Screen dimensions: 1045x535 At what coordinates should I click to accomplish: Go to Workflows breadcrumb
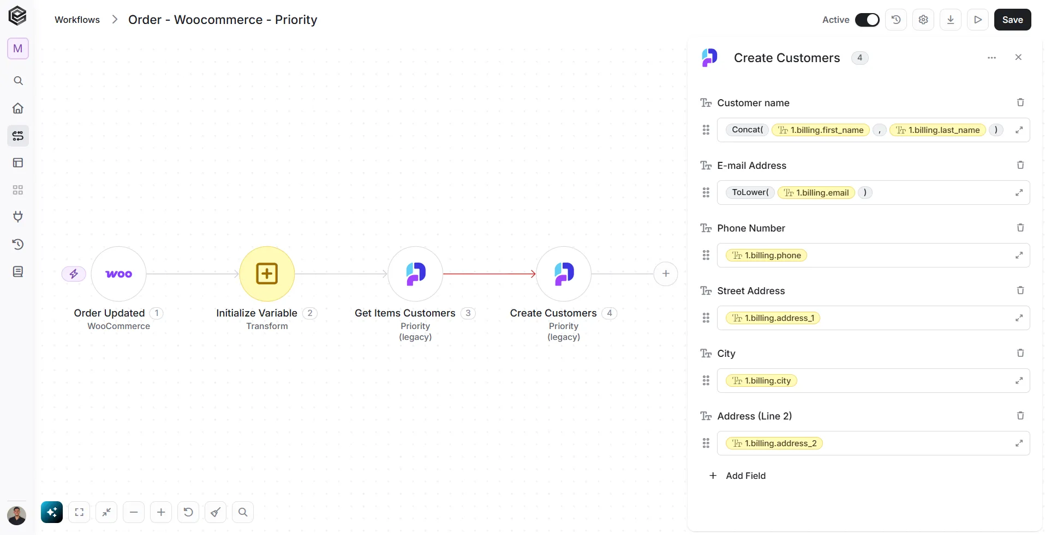(77, 20)
